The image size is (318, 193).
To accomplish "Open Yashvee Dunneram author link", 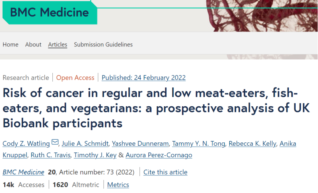I will (x=140, y=144).
